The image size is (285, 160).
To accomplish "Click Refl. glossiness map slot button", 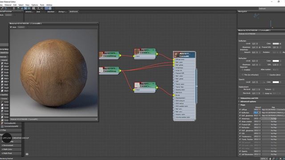I will (x=273, y=116).
